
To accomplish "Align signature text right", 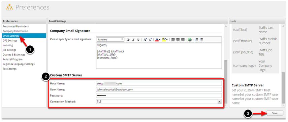I will tap(183, 40).
